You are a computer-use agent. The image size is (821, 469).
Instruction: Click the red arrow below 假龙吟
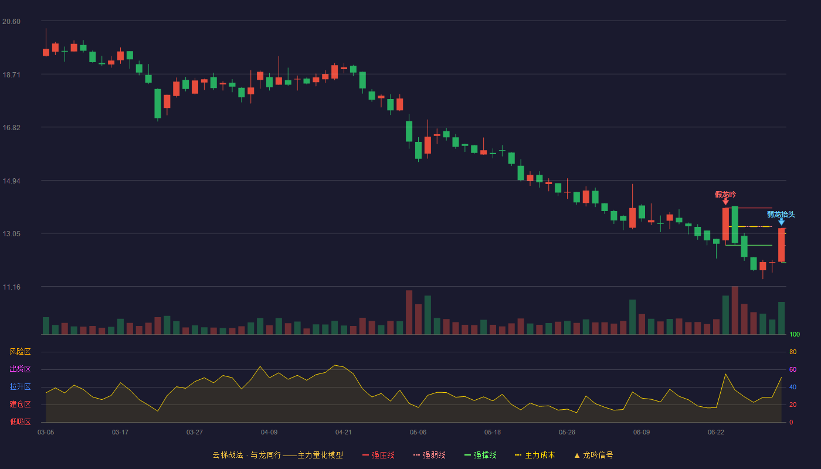pos(725,202)
